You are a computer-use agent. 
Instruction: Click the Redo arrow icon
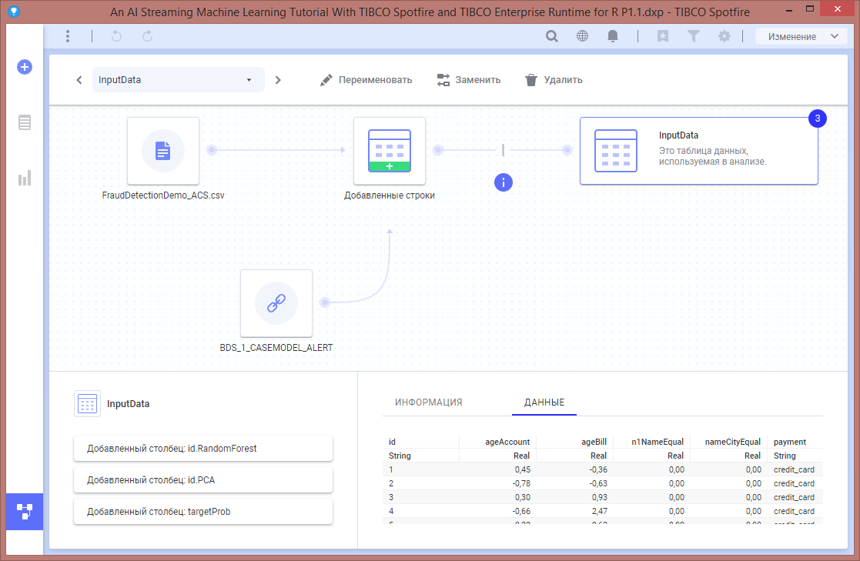pos(147,36)
